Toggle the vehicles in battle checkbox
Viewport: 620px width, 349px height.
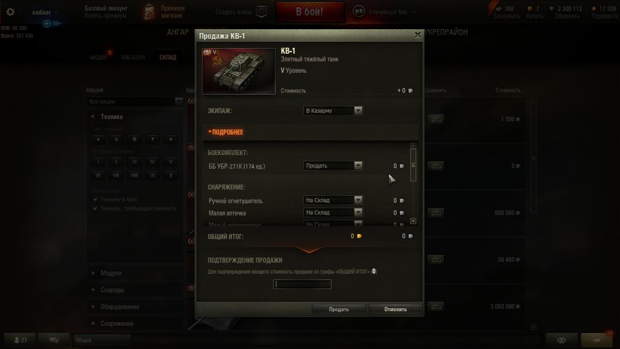pos(95,199)
